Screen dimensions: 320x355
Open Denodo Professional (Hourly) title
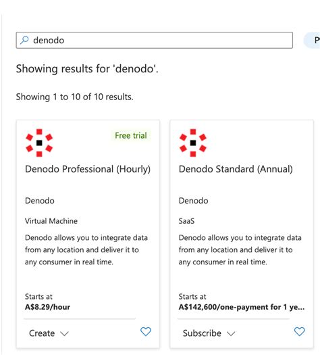(x=88, y=169)
